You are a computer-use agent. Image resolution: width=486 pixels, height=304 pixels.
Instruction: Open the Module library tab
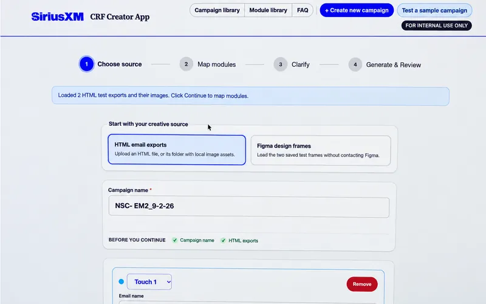pos(268,10)
